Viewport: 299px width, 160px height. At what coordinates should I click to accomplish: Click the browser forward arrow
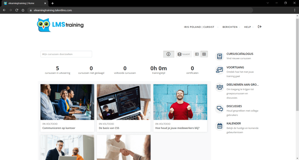pos(11,10)
